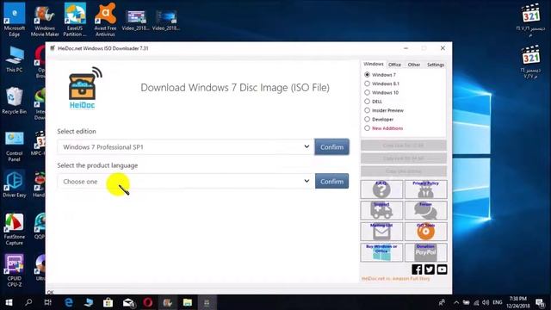
Task: Open Control Panel desktop icon
Action: click(15, 147)
